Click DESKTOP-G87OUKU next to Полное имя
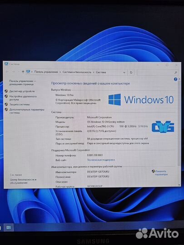 pyautogui.click(x=98, y=176)
